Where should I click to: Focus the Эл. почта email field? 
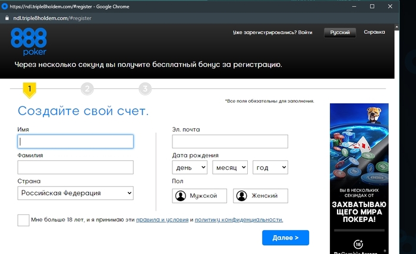click(x=230, y=141)
